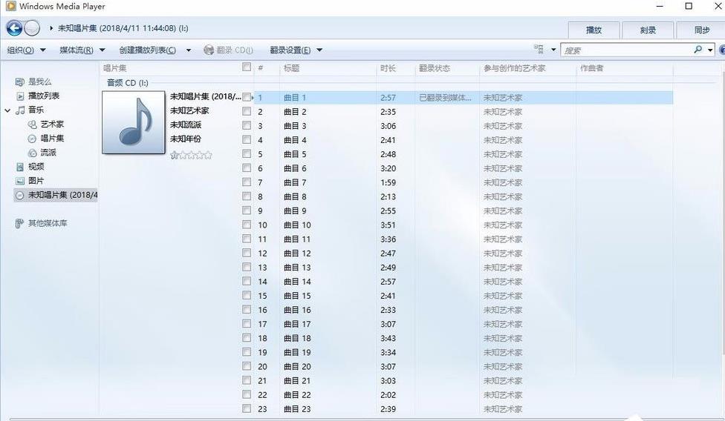Open the 媒体流(R) dropdown menu
Image resolution: width=725 pixels, height=421 pixels.
[82, 50]
